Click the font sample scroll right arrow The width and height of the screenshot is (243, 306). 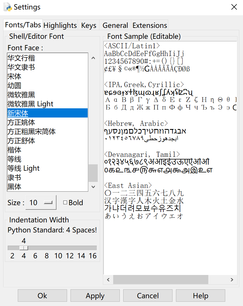pyautogui.click(x=232, y=280)
